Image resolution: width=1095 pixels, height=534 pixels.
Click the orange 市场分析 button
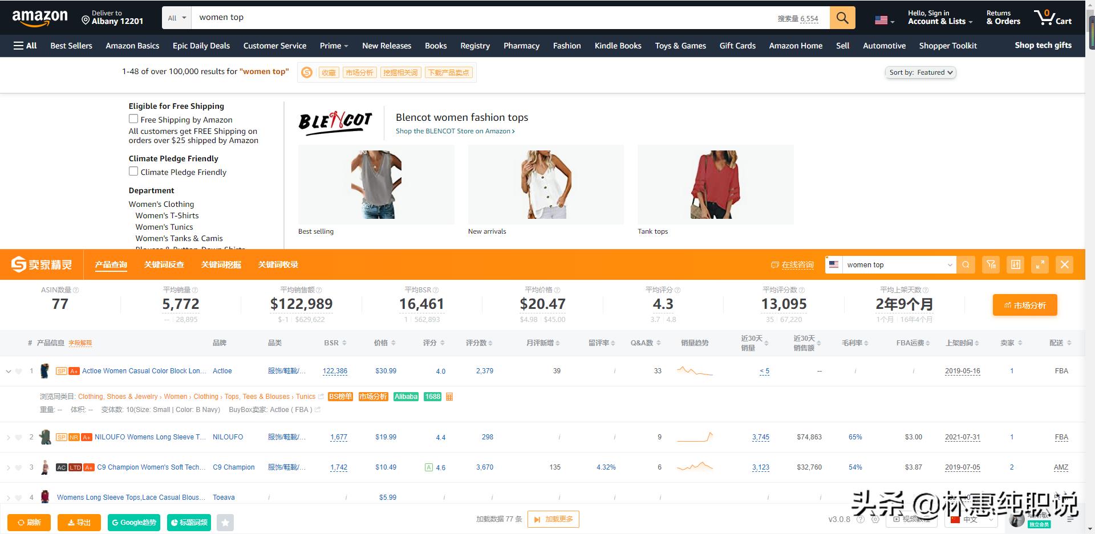point(1024,304)
